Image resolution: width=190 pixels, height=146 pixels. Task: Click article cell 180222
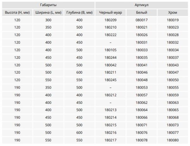point(111,35)
